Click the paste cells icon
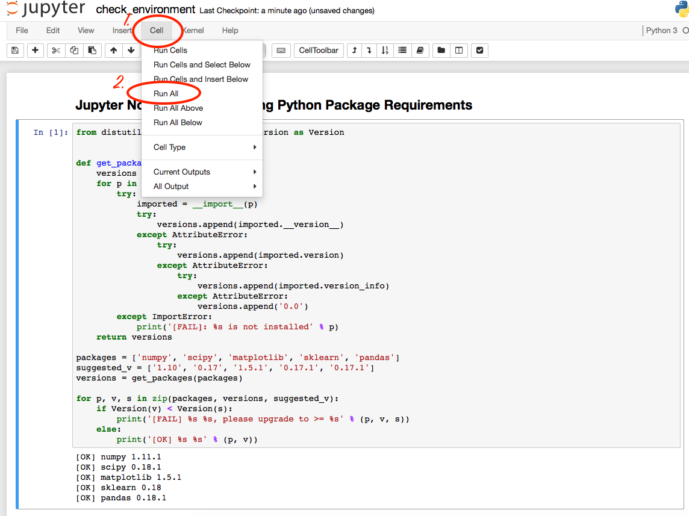Screen dimensions: 689x516 click(x=92, y=51)
